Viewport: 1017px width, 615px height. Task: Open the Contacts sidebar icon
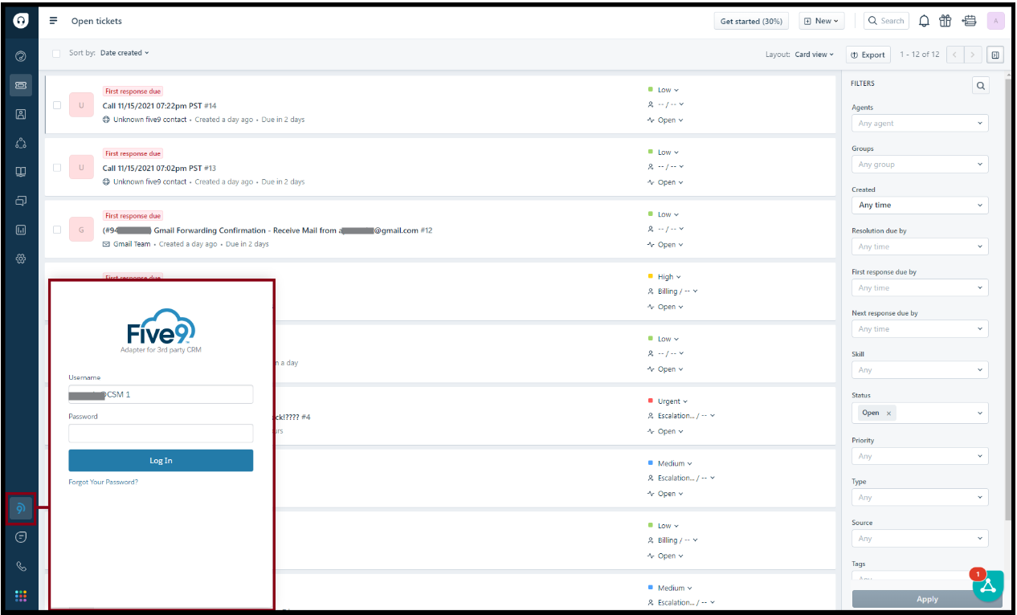(21, 114)
